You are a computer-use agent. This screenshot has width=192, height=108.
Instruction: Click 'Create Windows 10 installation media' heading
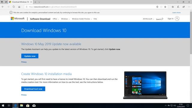pos(46,74)
